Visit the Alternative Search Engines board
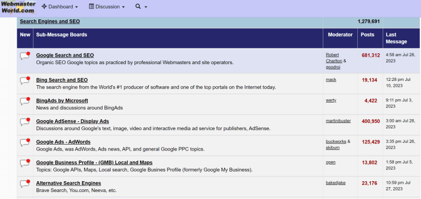 pos(69,183)
